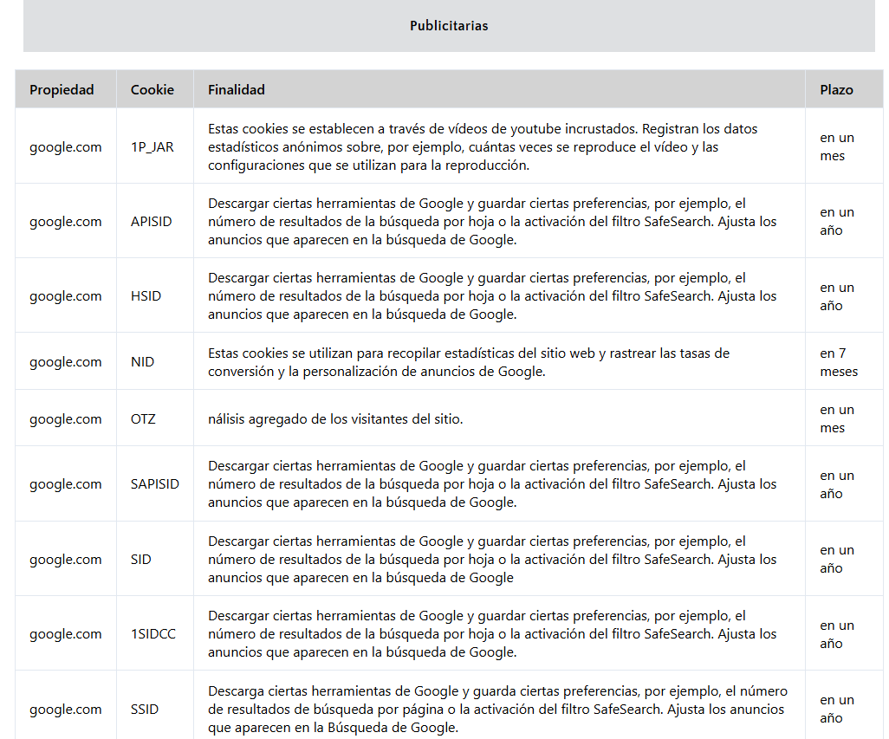This screenshot has width=889, height=739.
Task: Click the Cookie column header
Action: pyautogui.click(x=152, y=90)
